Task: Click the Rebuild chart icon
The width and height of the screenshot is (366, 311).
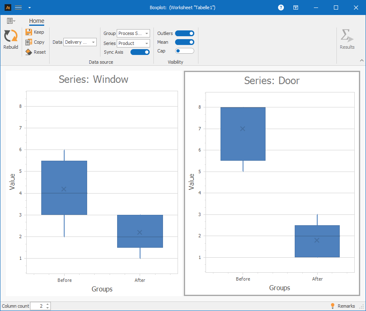Action: coord(11,37)
